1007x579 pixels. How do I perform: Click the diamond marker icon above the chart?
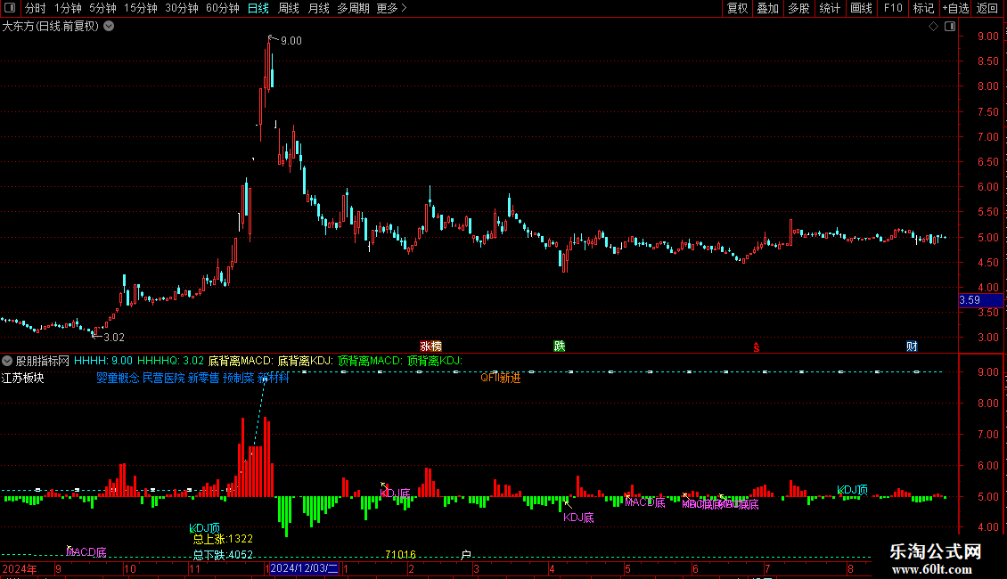pos(933,27)
